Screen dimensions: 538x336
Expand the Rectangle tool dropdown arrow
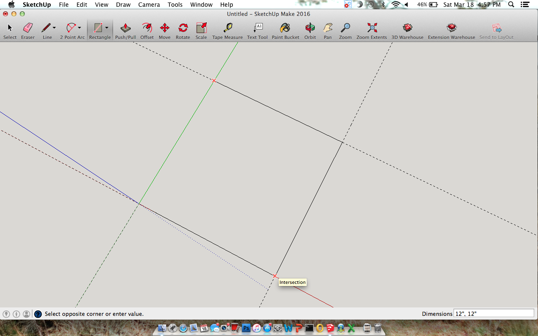tap(107, 28)
